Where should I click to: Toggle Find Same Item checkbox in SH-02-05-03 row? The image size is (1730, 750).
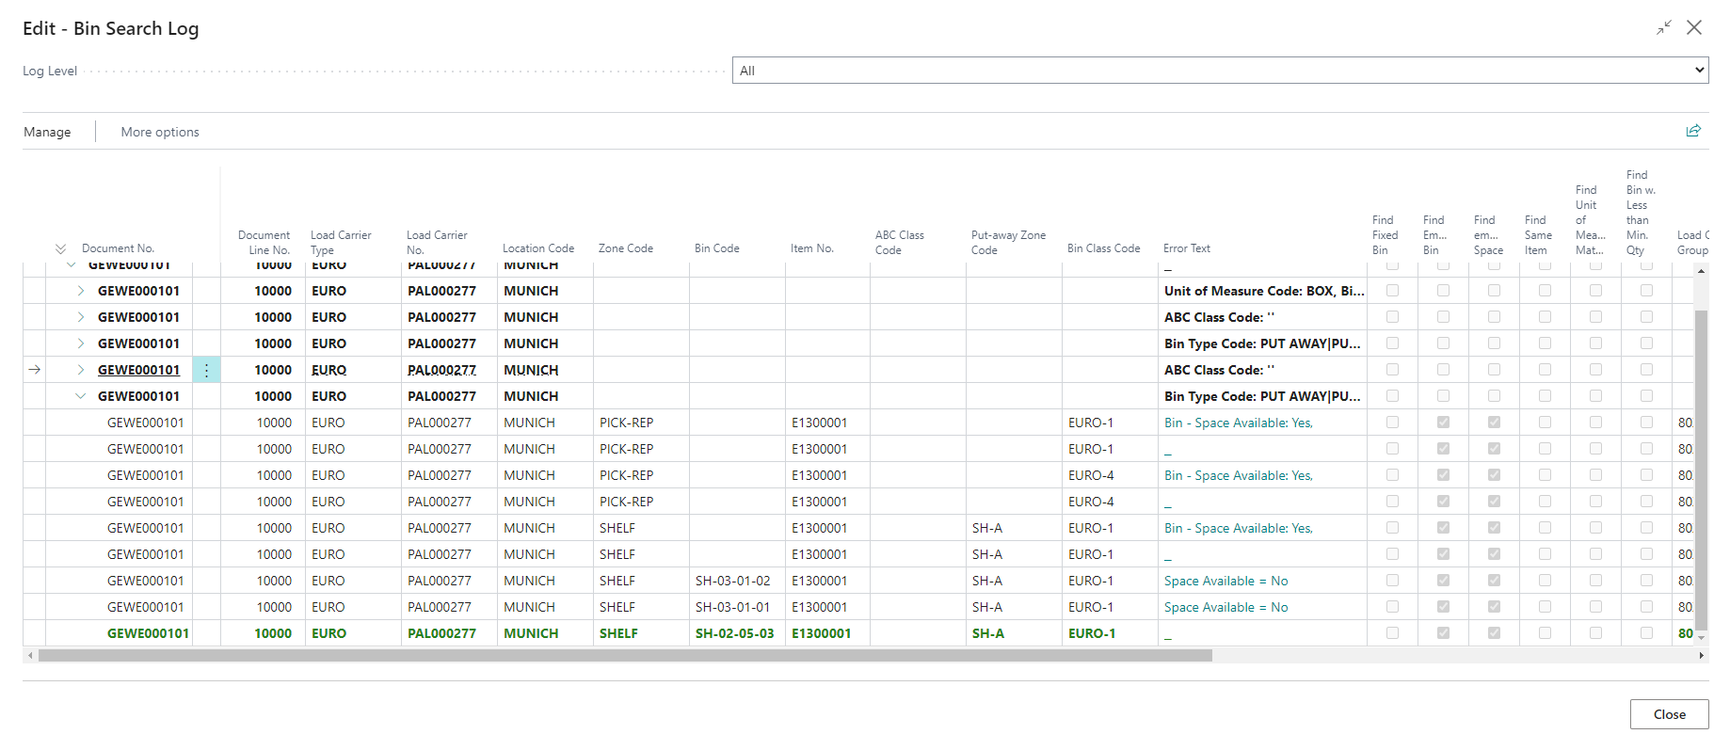(1545, 633)
